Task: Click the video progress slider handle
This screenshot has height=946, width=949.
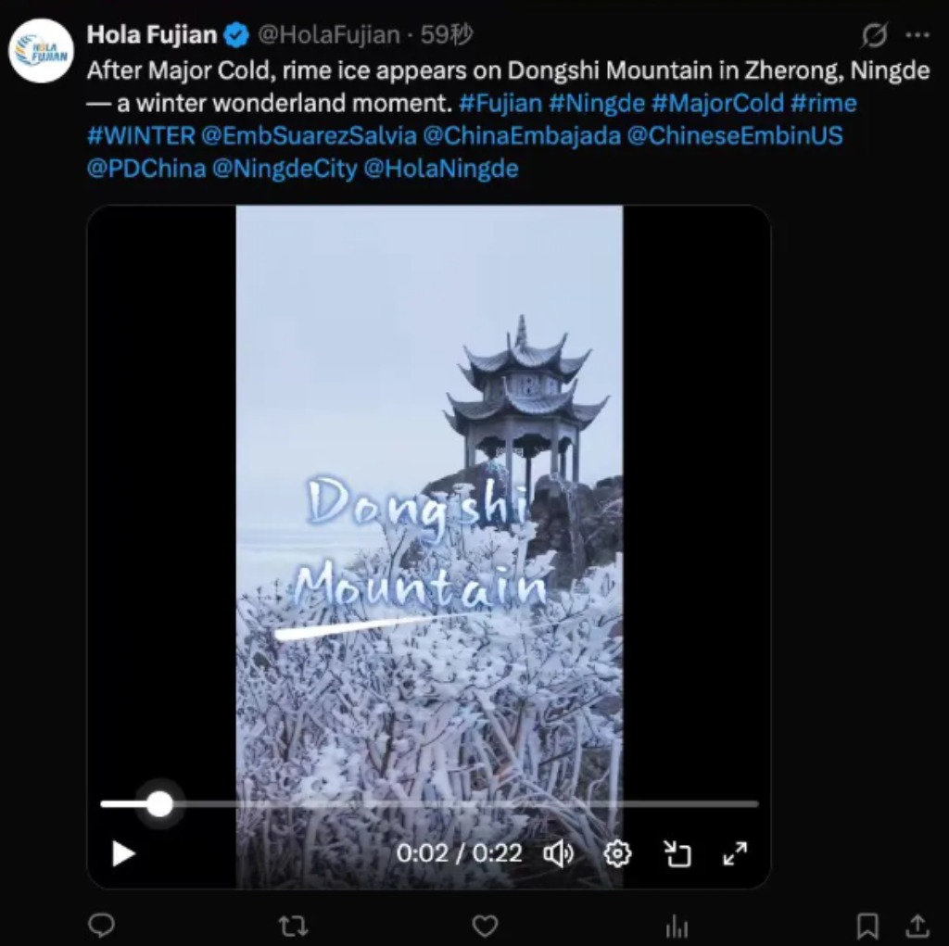Action: coord(159,803)
